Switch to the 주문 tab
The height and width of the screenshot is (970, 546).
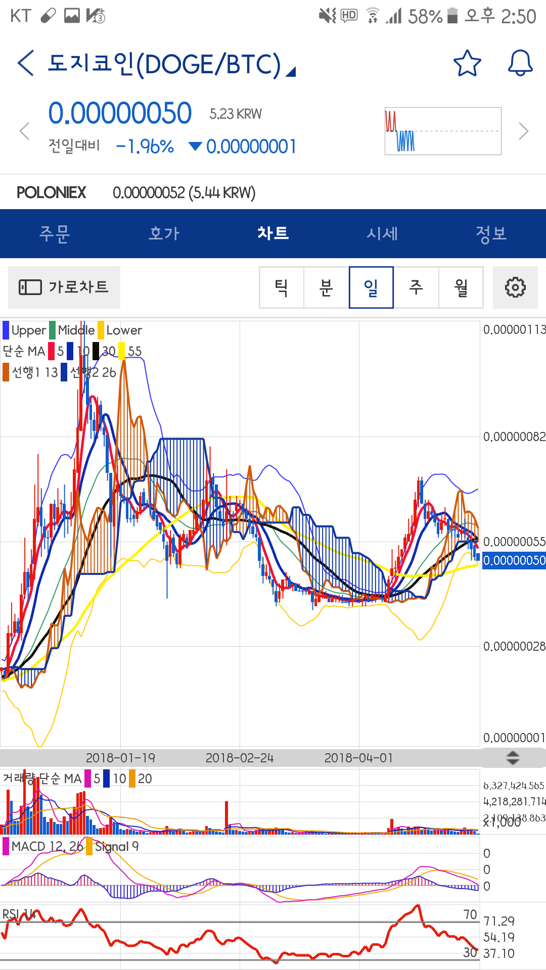pyautogui.click(x=55, y=233)
